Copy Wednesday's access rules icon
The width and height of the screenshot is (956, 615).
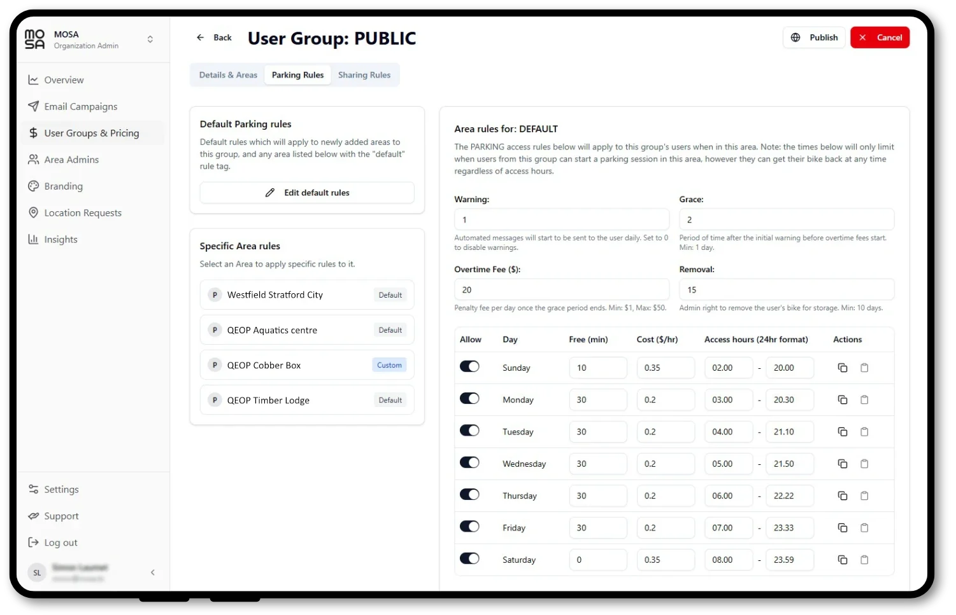click(842, 464)
